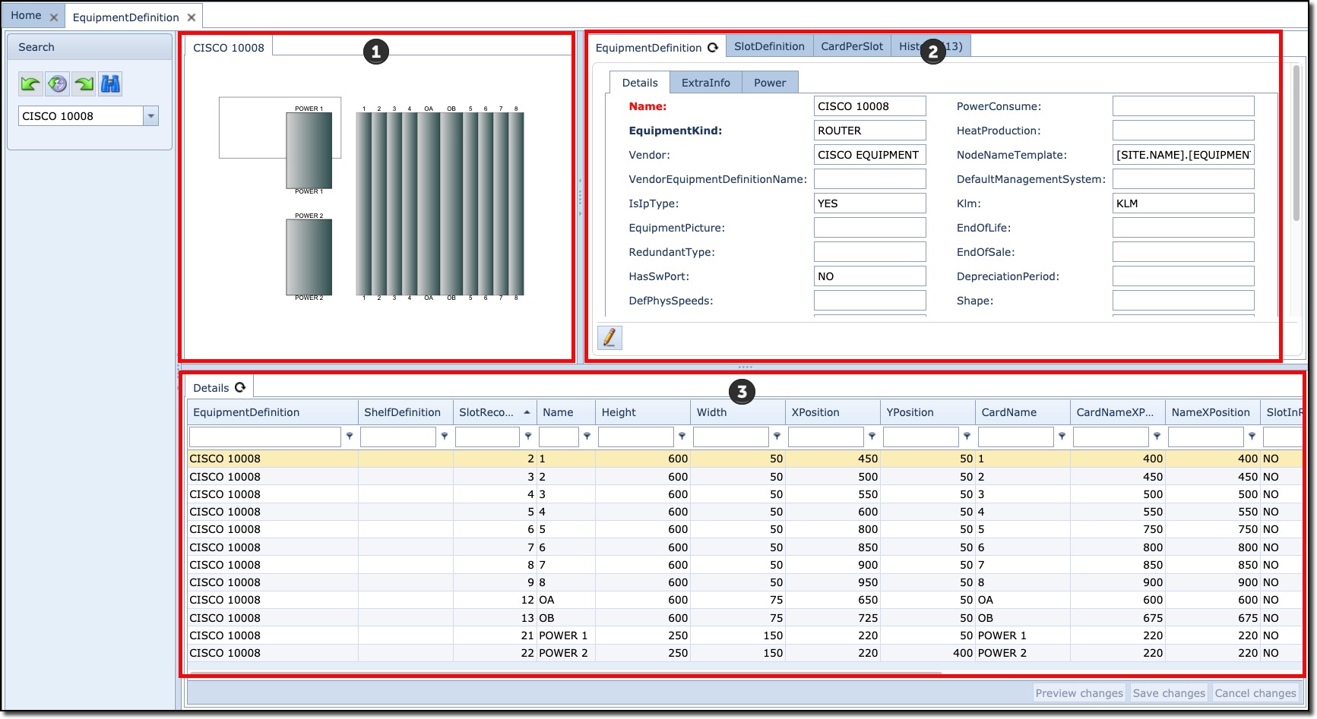Select the POWER 2 slot row
The height and width of the screenshot is (719, 1317).
pyautogui.click(x=562, y=653)
